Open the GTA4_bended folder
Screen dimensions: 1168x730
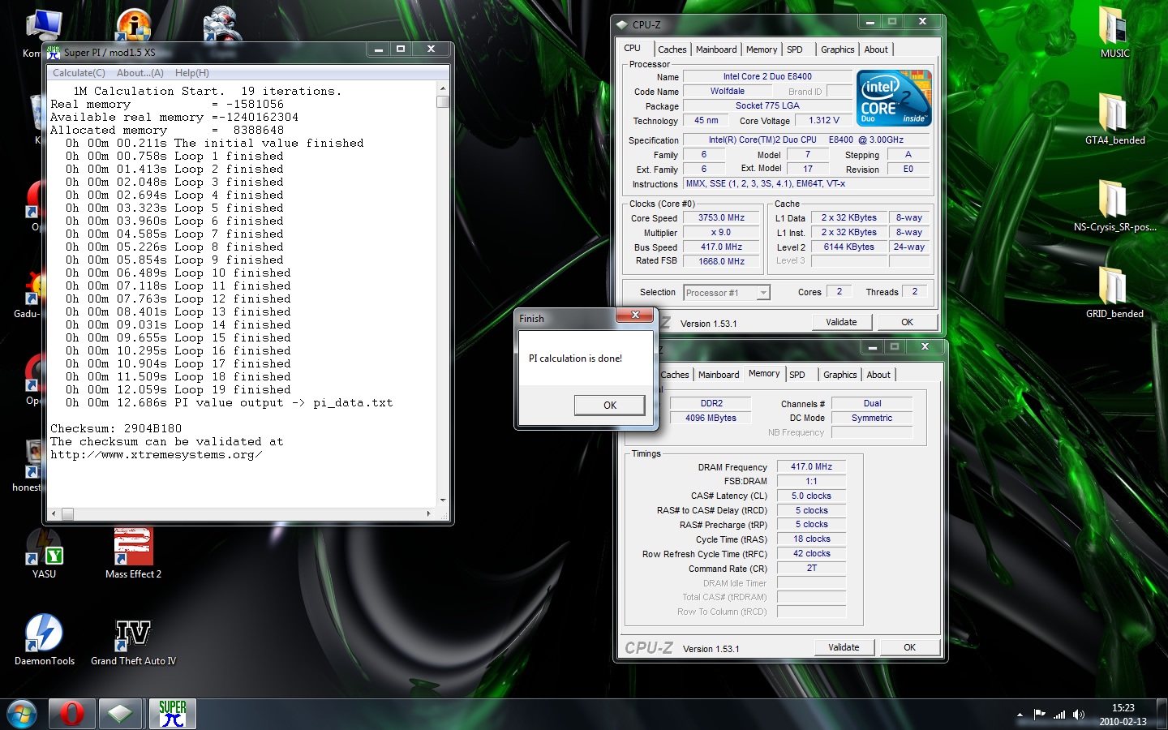pyautogui.click(x=1114, y=114)
